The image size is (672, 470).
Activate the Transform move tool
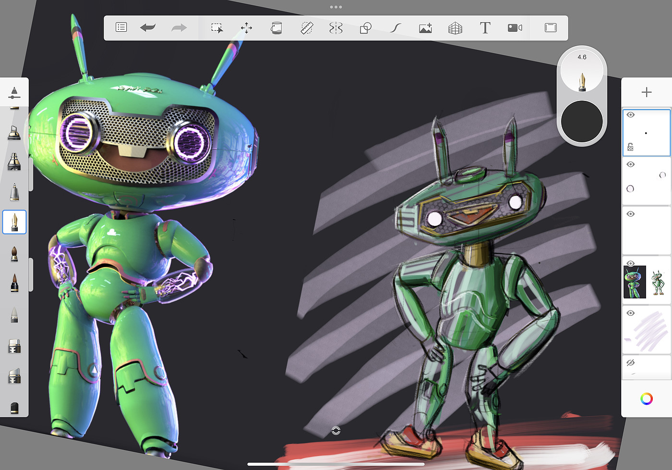pyautogui.click(x=246, y=28)
